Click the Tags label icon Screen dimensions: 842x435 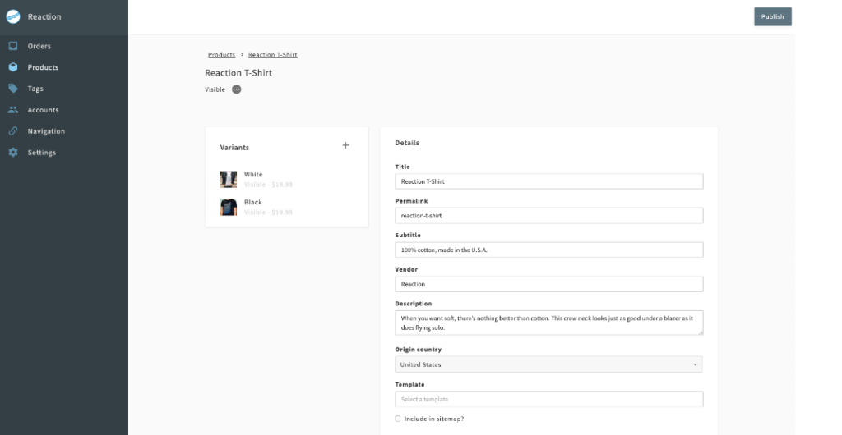13,89
